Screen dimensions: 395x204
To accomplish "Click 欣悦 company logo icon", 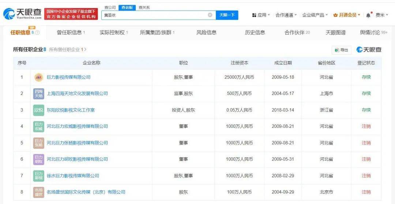I will (39, 110).
